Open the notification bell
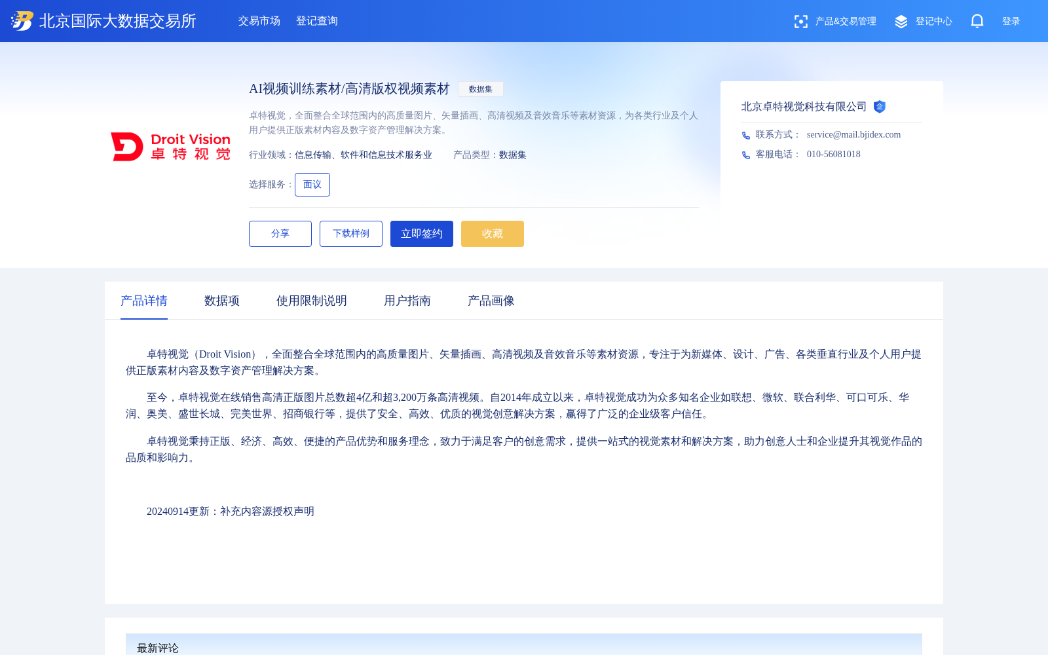 [x=977, y=21]
